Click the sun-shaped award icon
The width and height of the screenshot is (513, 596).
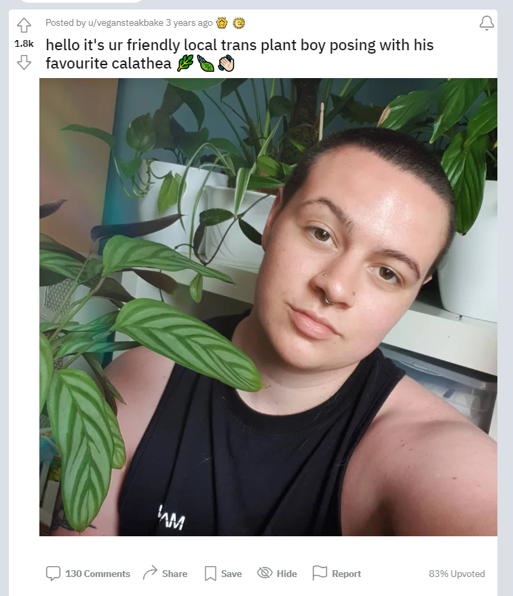239,23
